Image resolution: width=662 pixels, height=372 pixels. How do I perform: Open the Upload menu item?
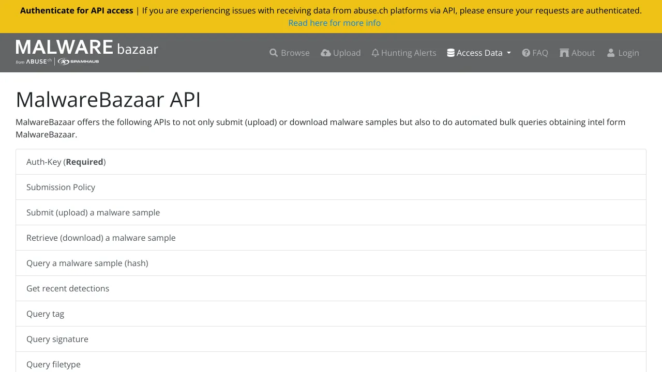click(x=341, y=53)
